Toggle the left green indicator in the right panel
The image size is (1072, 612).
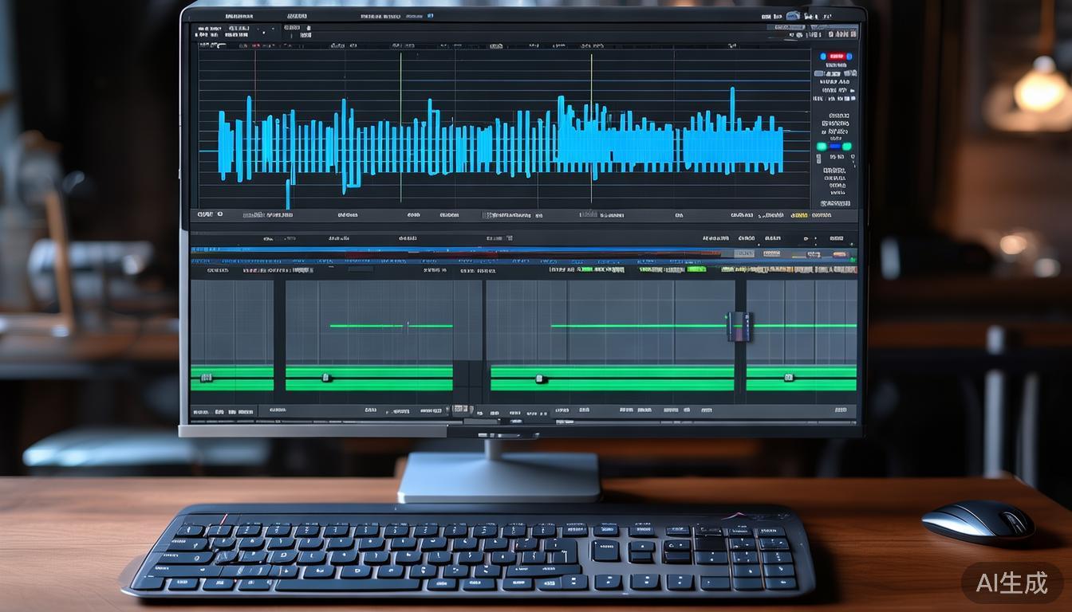coord(822,147)
